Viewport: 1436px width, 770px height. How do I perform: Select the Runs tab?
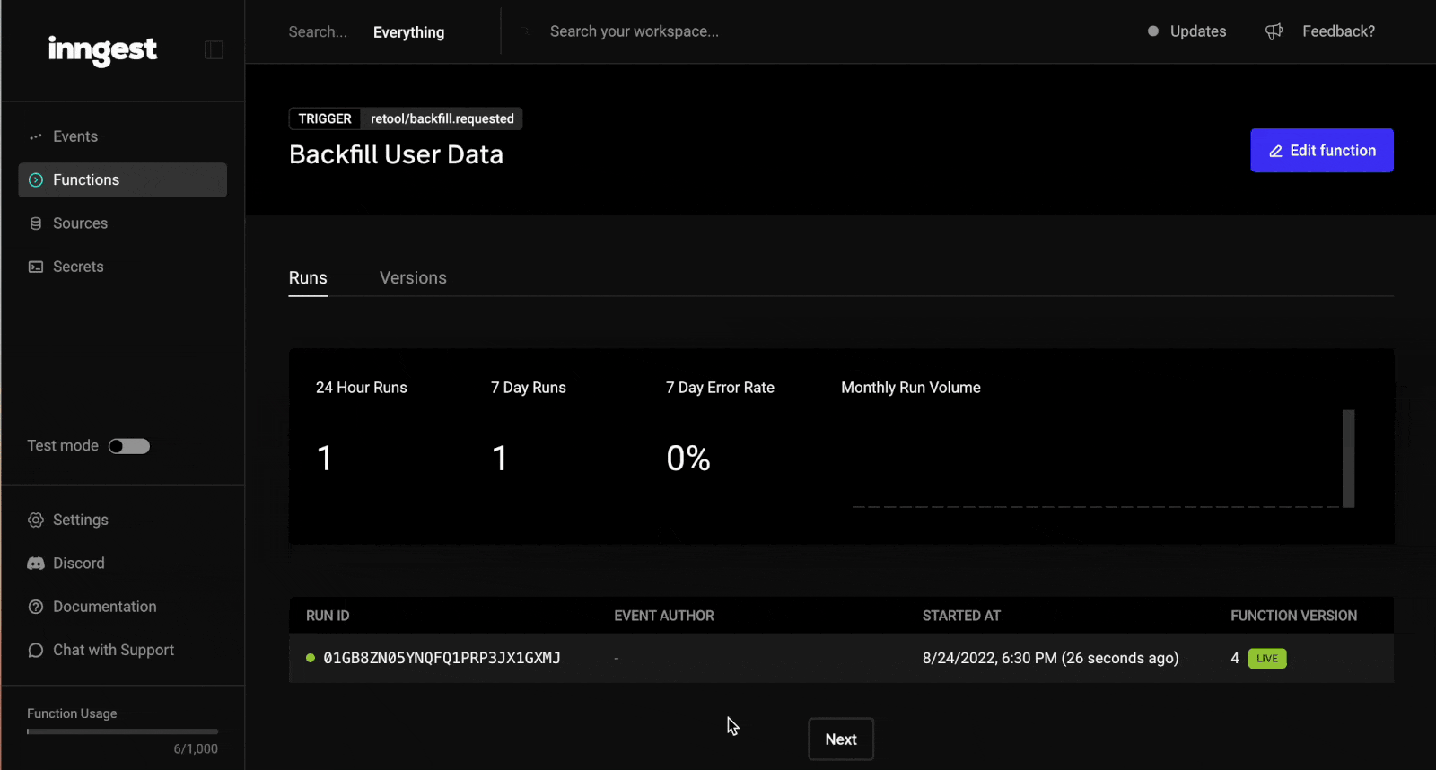308,278
